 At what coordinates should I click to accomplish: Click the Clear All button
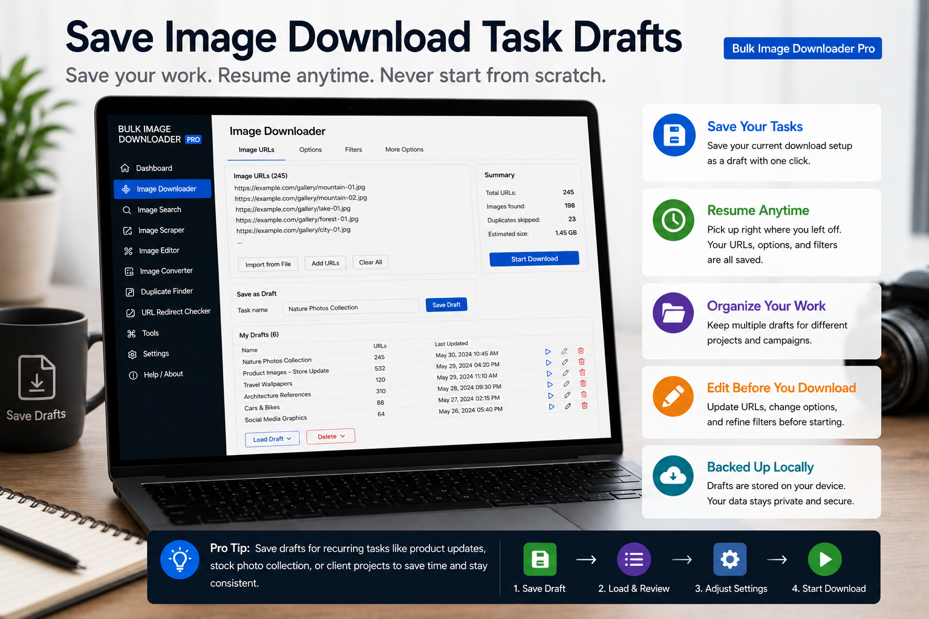tap(370, 262)
